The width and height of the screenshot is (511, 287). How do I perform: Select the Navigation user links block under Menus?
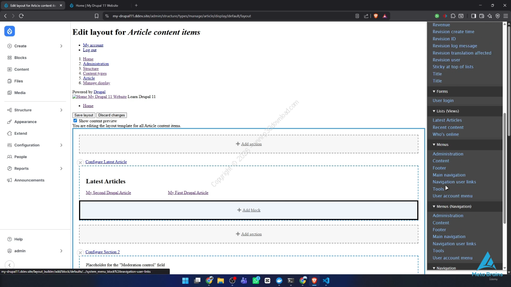pos(454,182)
